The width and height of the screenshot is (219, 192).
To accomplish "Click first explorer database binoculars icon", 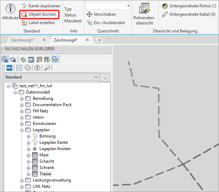I will click(5, 59).
